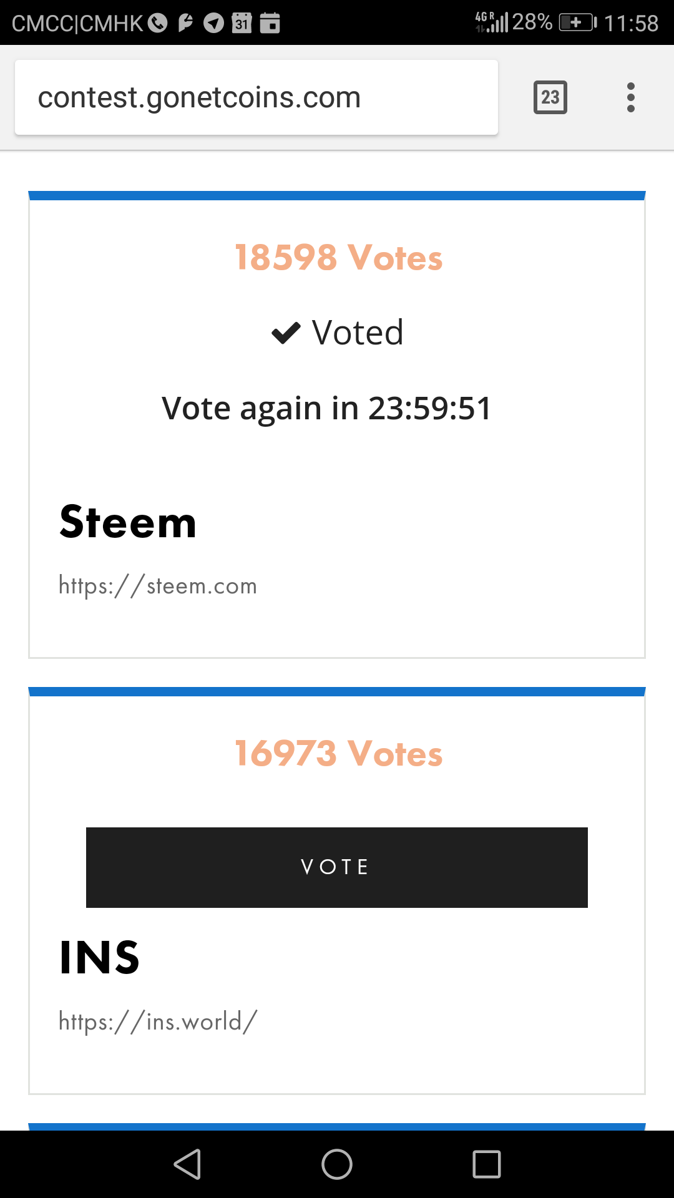Tap the Android back navigation button
Image resolution: width=674 pixels, height=1198 pixels.
[x=187, y=1164]
